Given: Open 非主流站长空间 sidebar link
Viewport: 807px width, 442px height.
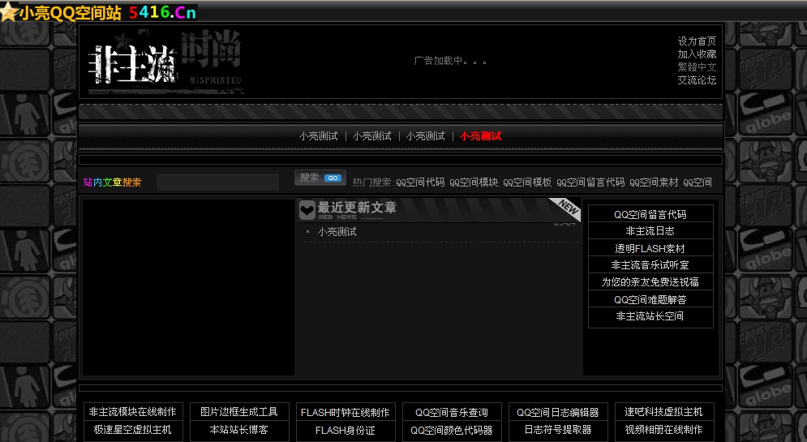Looking at the screenshot, I should 650,316.
